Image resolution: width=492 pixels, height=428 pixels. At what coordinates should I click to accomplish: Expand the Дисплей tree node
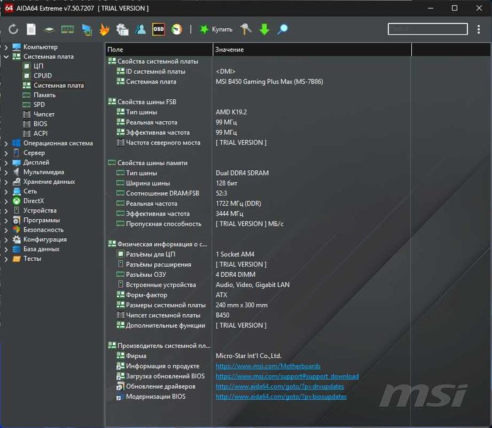(x=6, y=163)
